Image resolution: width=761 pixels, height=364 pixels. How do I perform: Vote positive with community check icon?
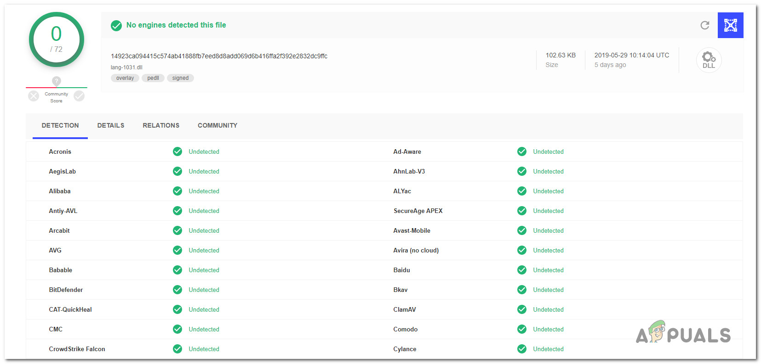click(x=79, y=96)
